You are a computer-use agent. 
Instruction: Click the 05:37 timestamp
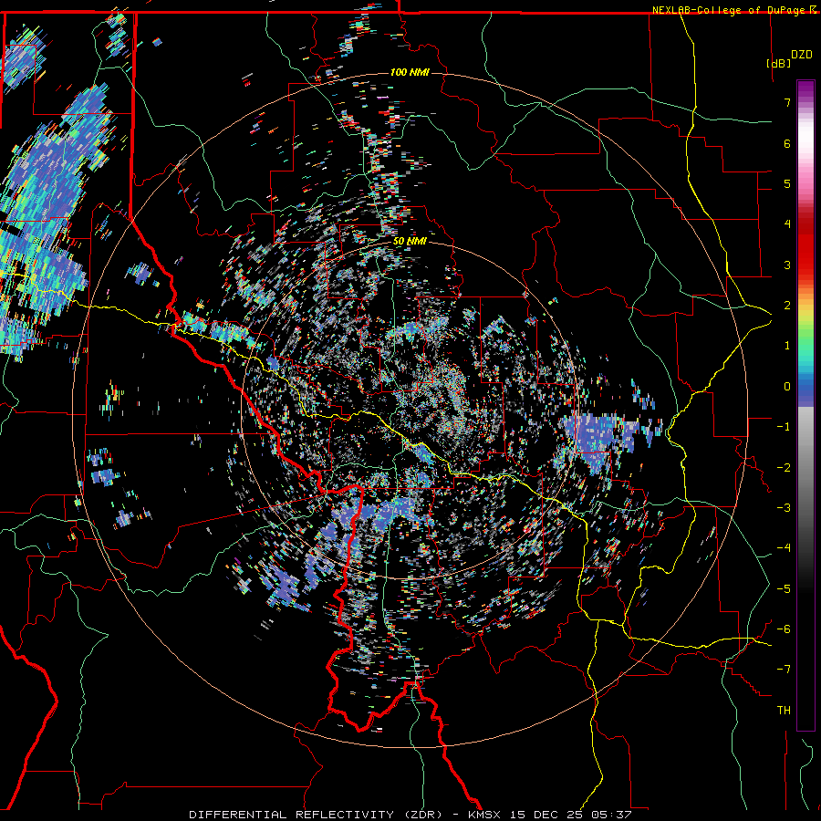[610, 815]
